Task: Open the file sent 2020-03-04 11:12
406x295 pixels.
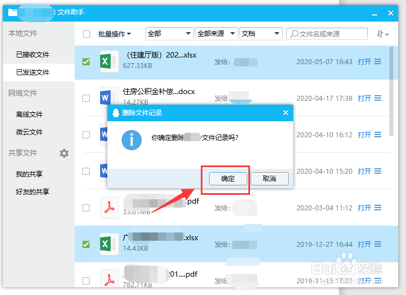Action: [365, 208]
